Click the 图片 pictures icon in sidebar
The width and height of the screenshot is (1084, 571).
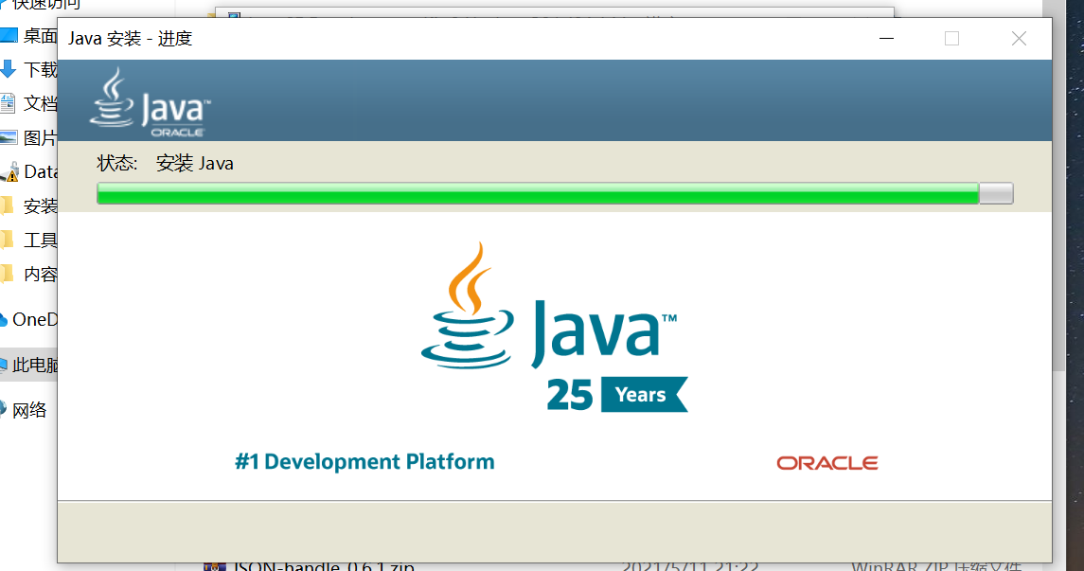click(9, 137)
